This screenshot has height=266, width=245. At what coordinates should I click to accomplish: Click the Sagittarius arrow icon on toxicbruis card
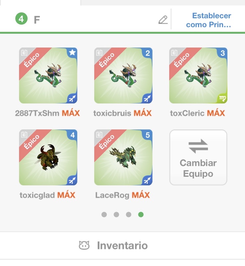point(147,98)
